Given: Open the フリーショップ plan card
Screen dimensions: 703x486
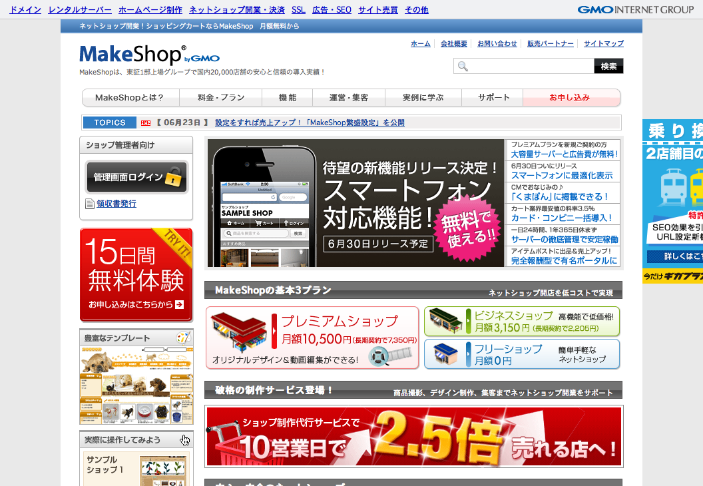Looking at the screenshot, I should [522, 354].
